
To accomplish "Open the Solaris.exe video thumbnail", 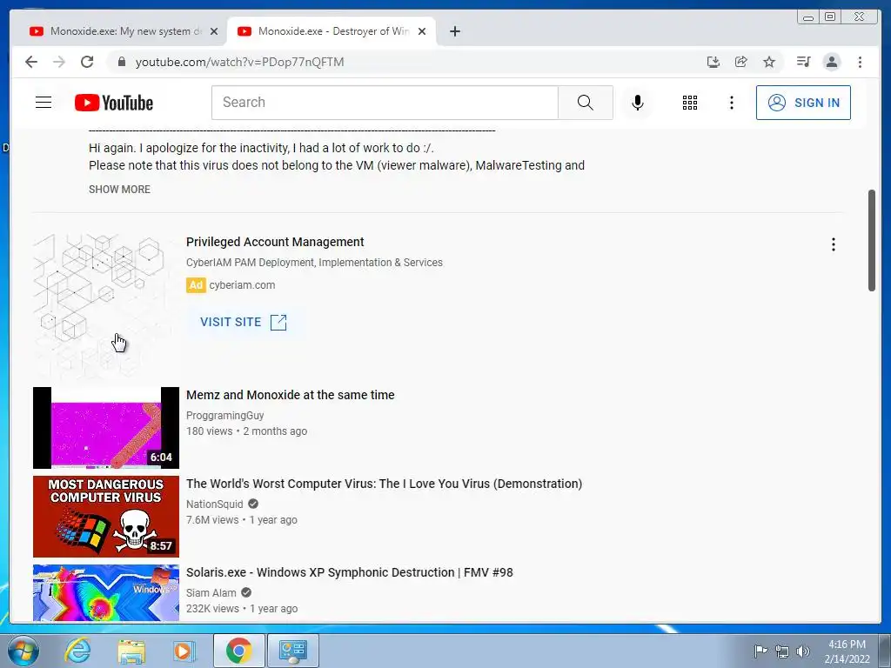I will (105, 592).
